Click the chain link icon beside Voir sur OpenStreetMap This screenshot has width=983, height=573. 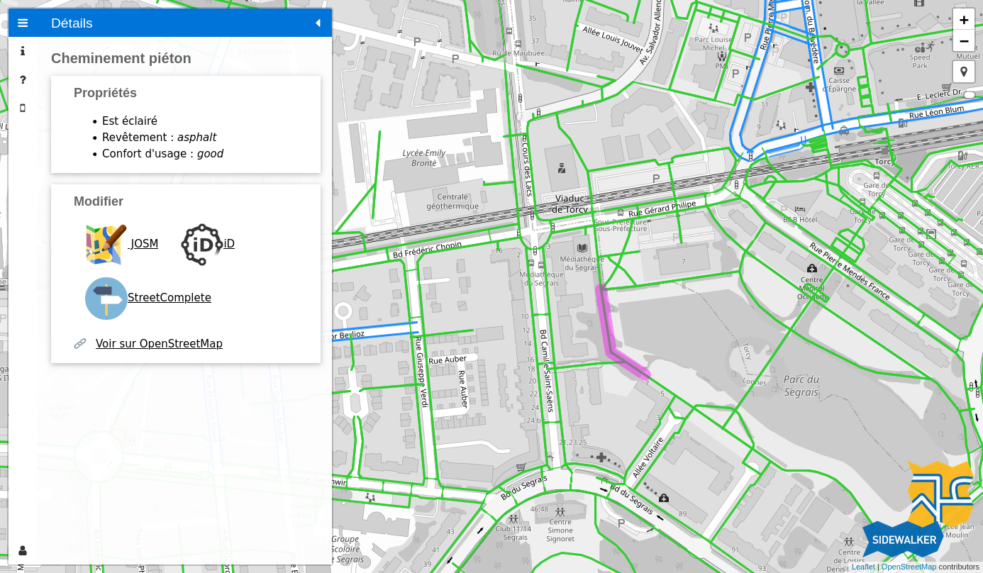coord(80,343)
